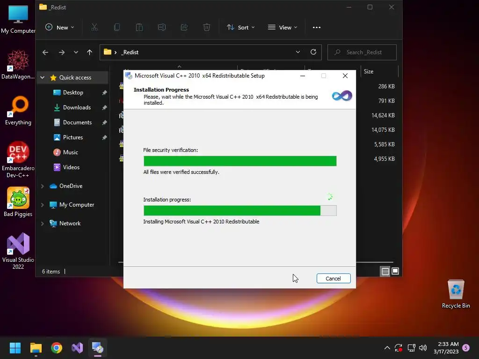
Task: Click the Cut scissors icon in Explorer toolbar
Action: (x=94, y=28)
